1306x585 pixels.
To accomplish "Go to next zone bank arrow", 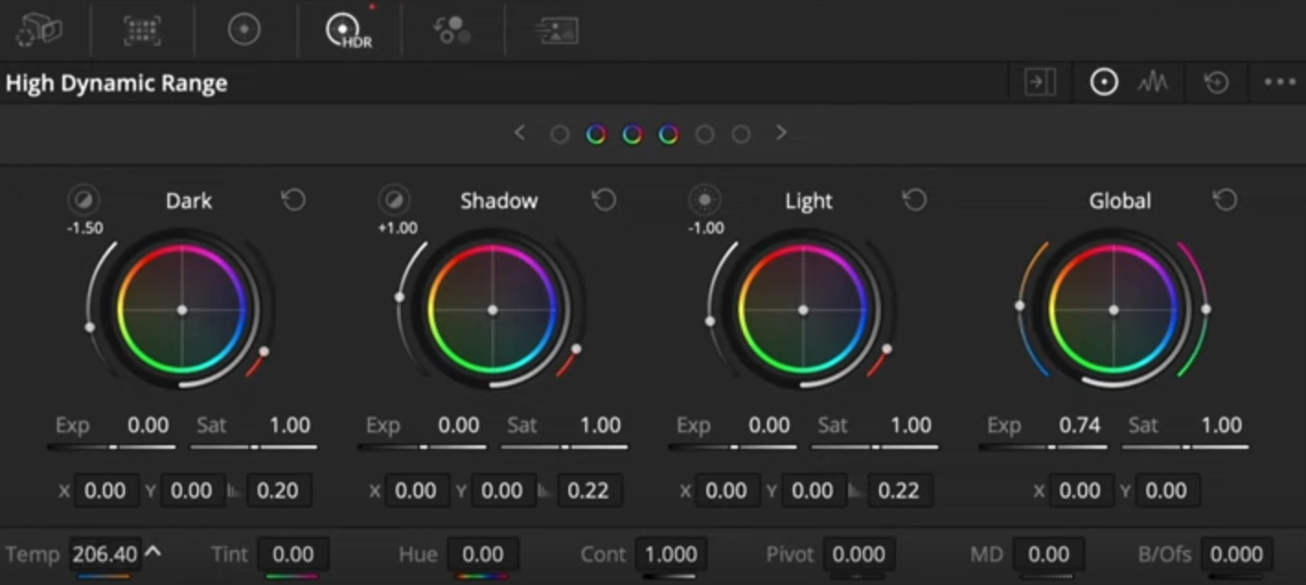I will coord(781,133).
